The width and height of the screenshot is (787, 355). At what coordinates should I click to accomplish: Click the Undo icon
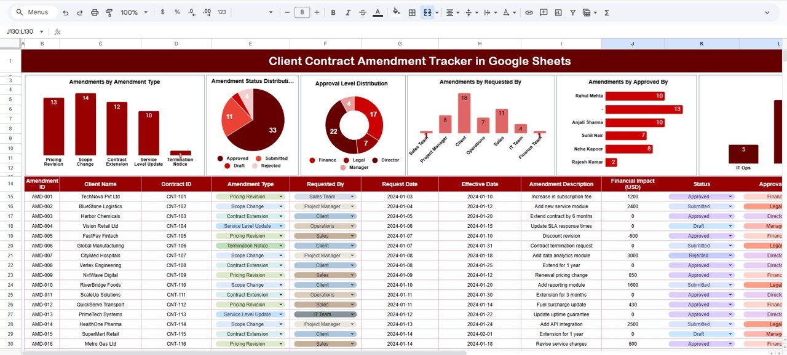tap(66, 12)
